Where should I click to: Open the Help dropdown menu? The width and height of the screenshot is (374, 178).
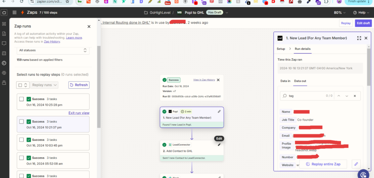(362, 13)
